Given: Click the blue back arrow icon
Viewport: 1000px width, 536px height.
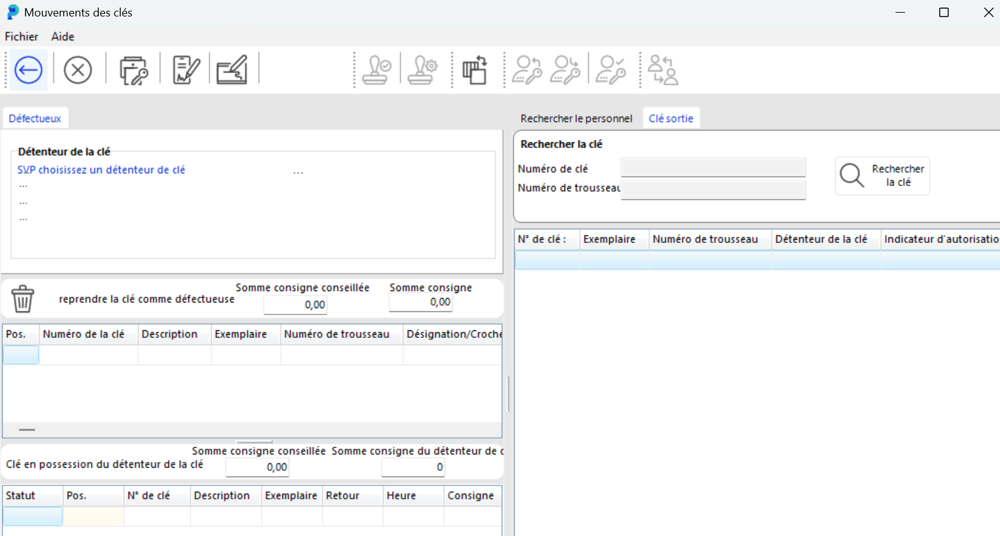Looking at the screenshot, I should [x=28, y=70].
